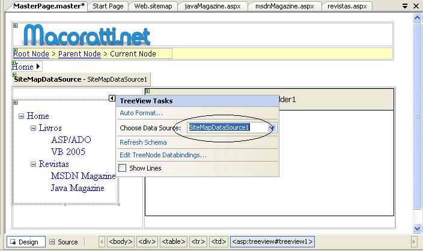Click the vertical scrollbar down arrow
This screenshot has width=423, height=251.
pyautogui.click(x=417, y=228)
